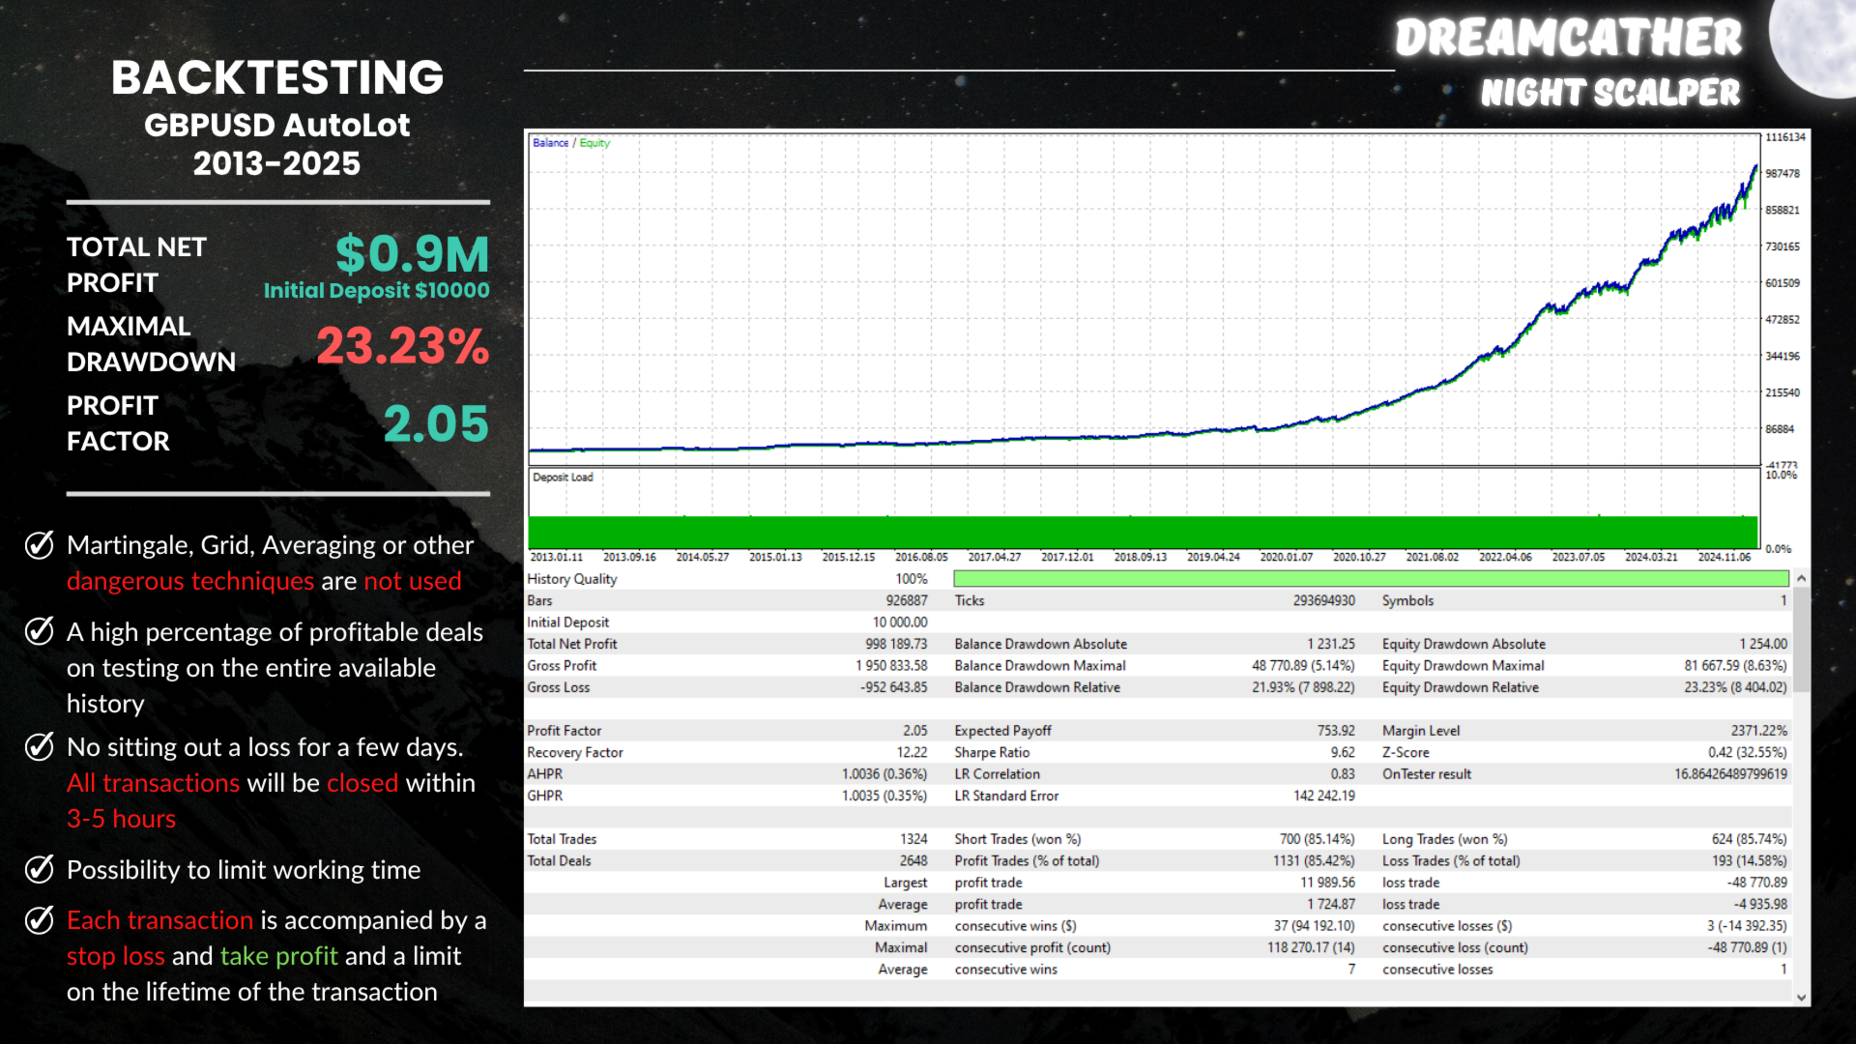Screen dimensions: 1856x1044
Task: Click the Balance legend label on chart
Action: [x=550, y=143]
